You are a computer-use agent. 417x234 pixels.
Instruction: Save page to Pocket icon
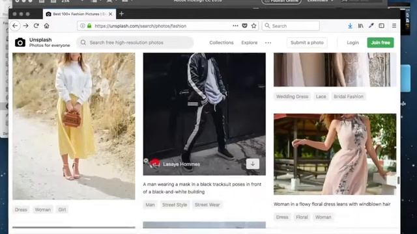click(x=245, y=26)
